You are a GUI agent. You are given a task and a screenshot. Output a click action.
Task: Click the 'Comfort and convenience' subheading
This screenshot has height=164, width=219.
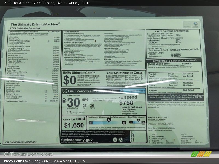[113, 41]
